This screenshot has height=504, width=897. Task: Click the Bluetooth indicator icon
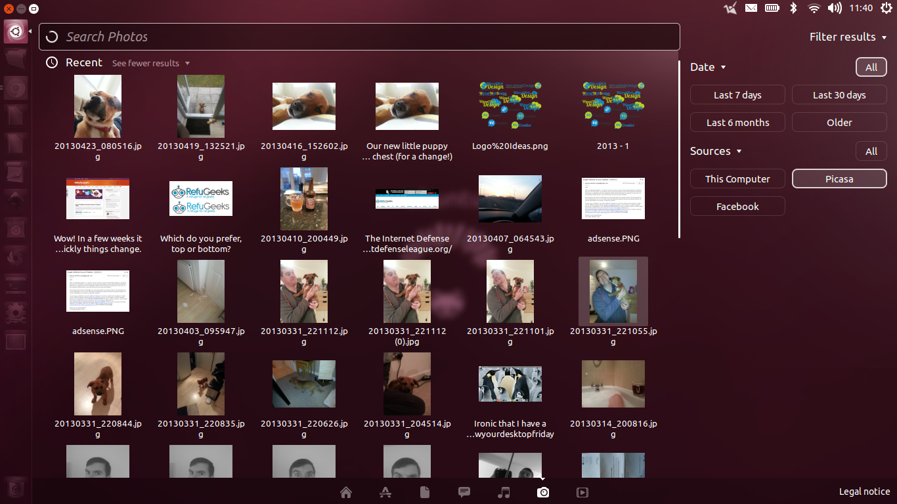coord(793,9)
